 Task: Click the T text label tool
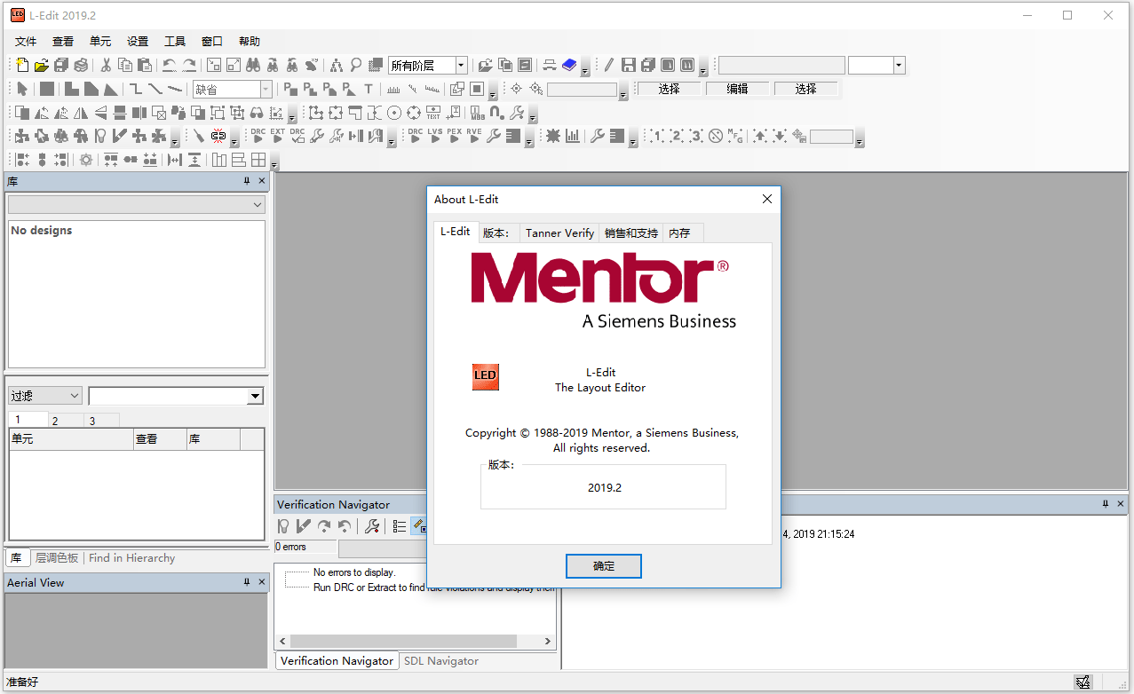(369, 89)
